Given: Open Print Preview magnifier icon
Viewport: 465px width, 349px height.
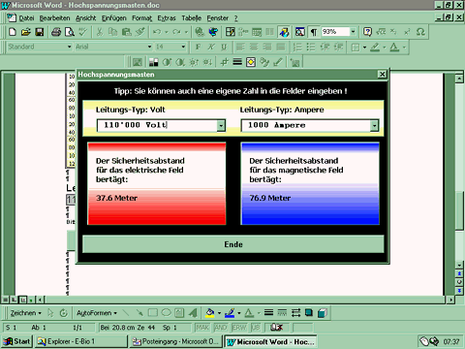Looking at the screenshot, I should click(x=70, y=32).
